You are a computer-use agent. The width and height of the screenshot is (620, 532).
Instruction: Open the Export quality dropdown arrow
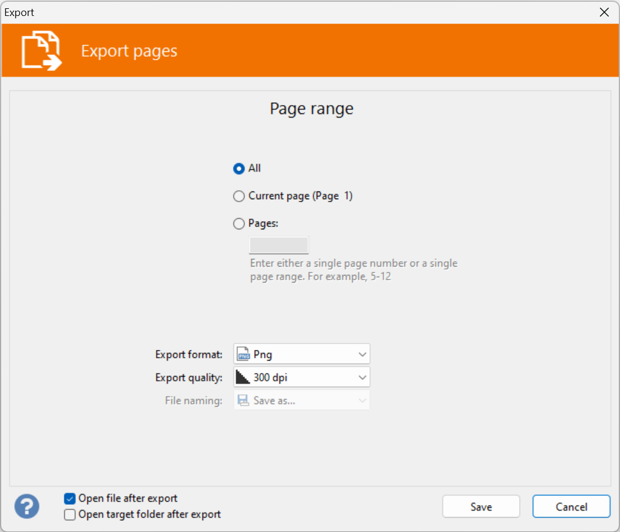[362, 377]
